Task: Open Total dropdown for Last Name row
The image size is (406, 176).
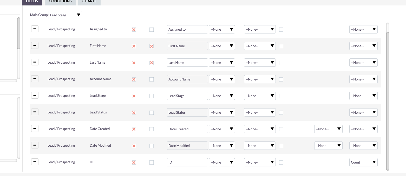Action: click(x=363, y=63)
